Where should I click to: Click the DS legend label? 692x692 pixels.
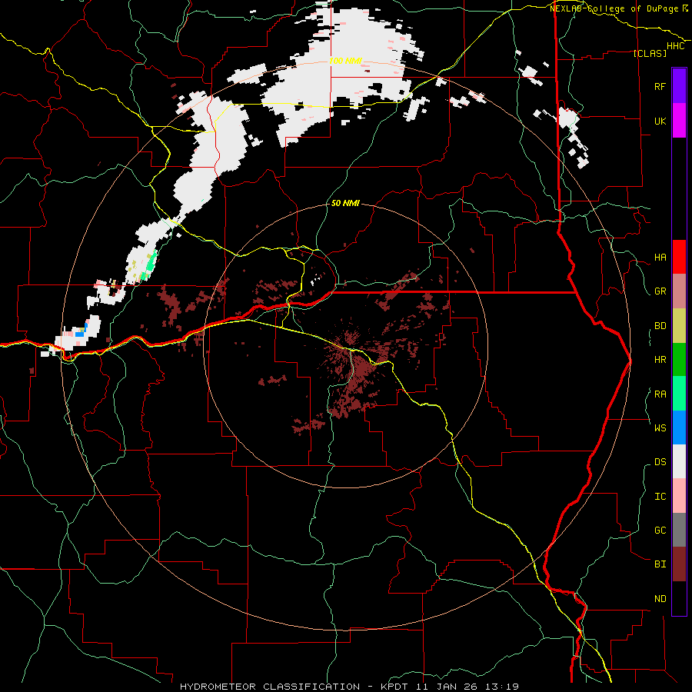coord(660,462)
